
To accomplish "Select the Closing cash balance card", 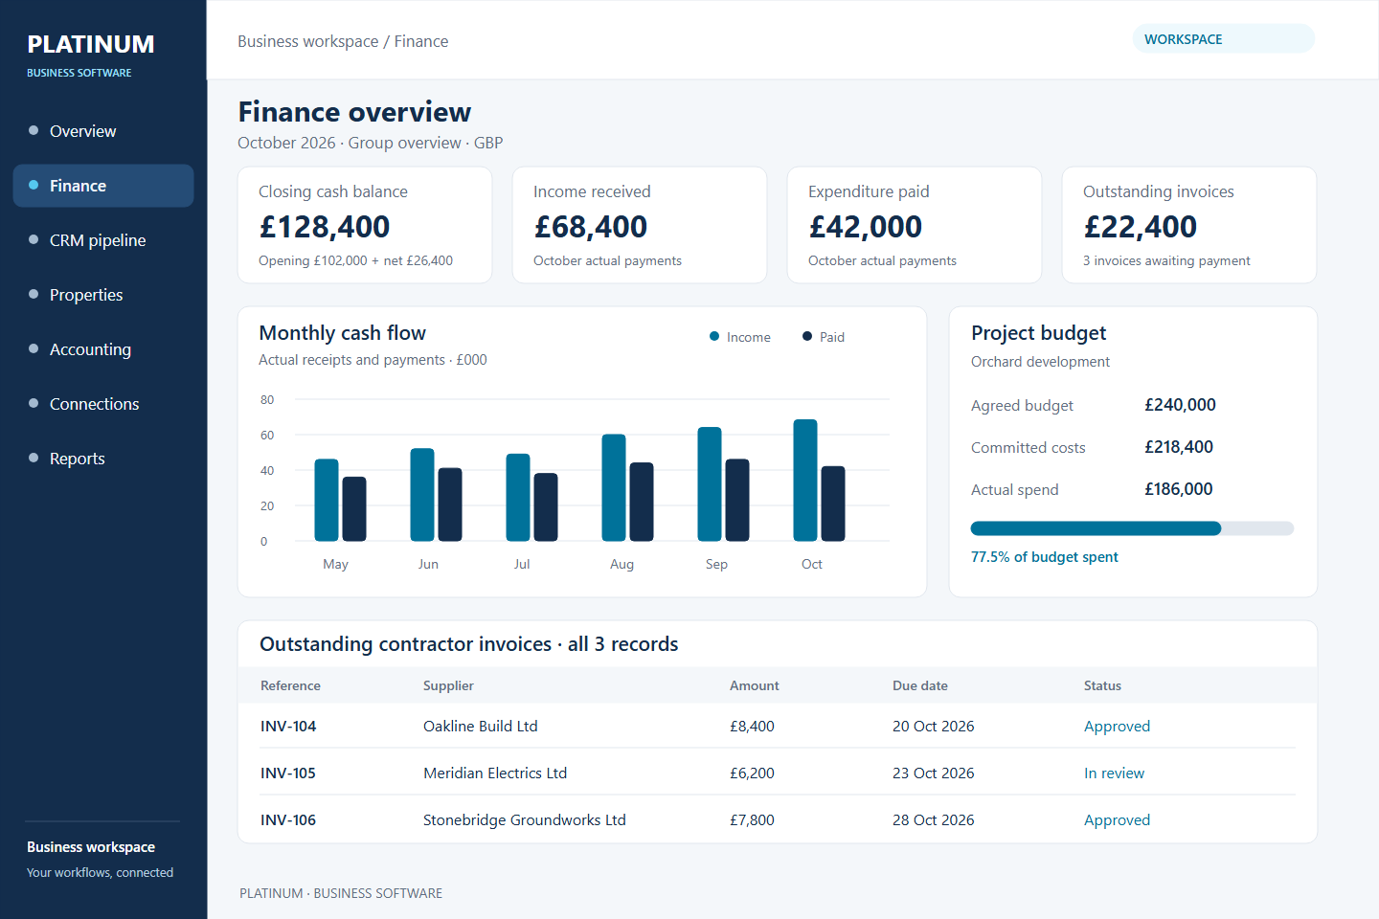I will click(x=365, y=225).
